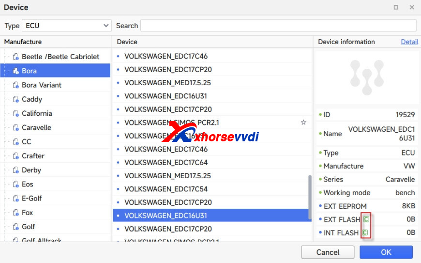Click the car icon beside Caddy
The image size is (421, 263).
coord(16,99)
